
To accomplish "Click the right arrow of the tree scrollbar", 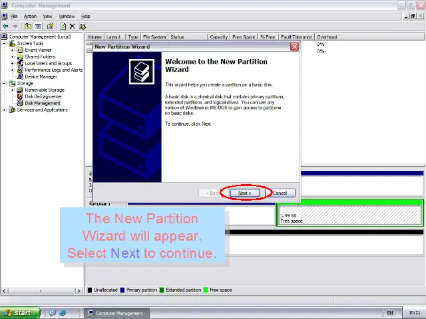I will click(x=79, y=291).
